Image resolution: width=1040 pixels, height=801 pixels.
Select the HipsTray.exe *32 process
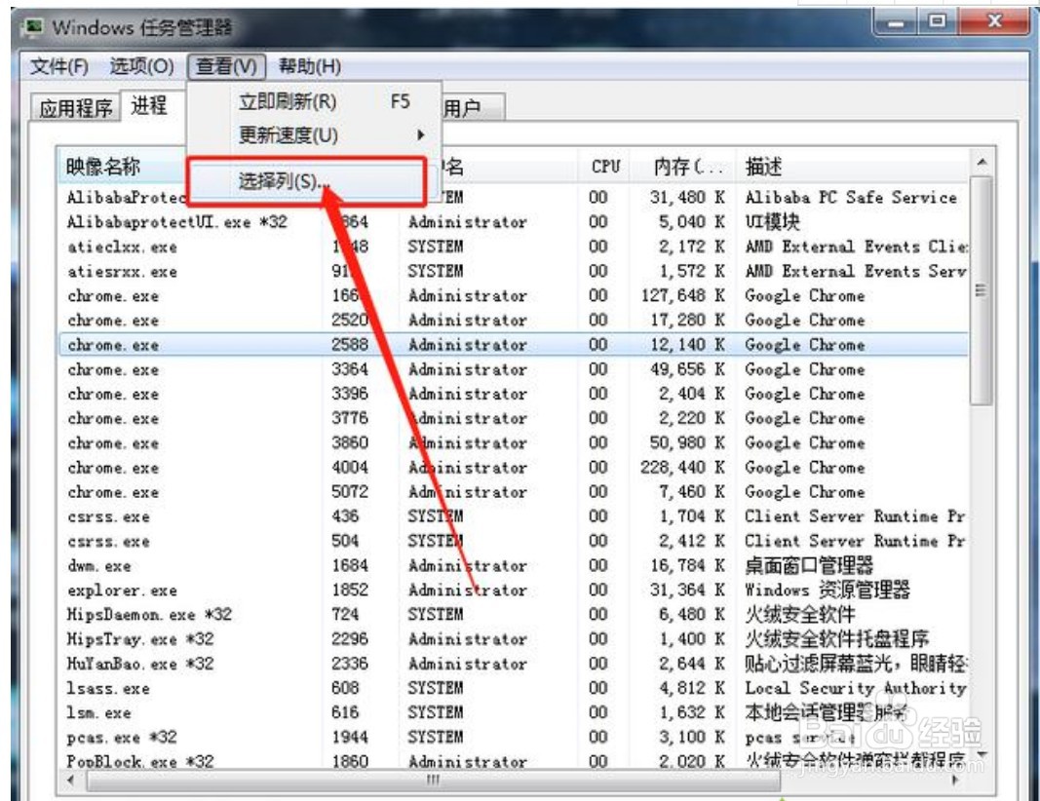click(514, 639)
